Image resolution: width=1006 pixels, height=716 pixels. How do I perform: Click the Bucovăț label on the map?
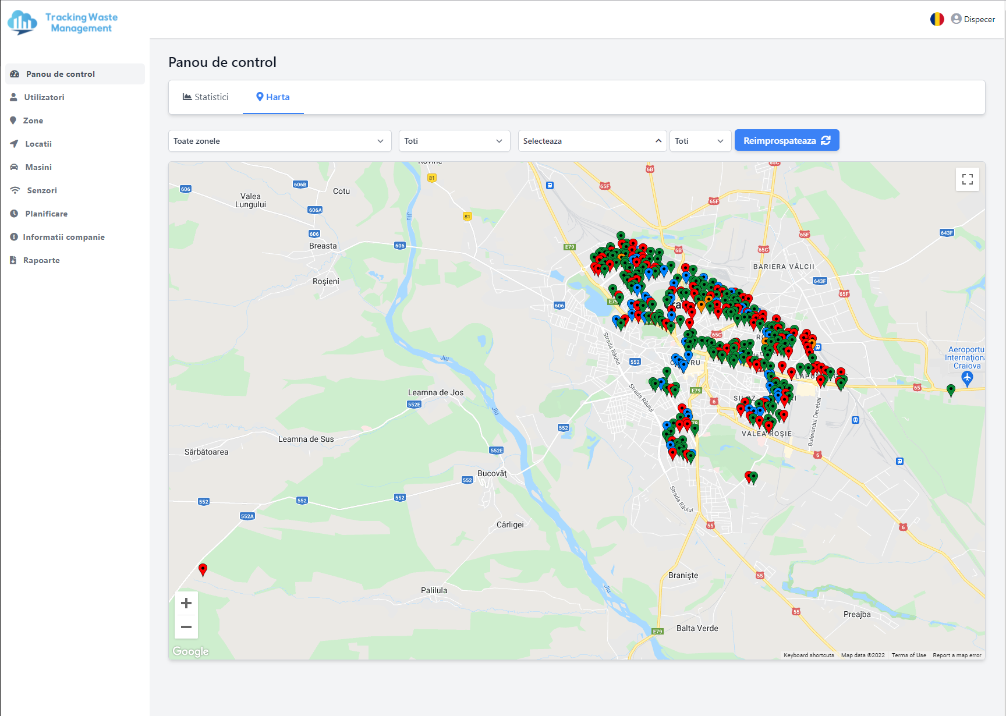(x=492, y=474)
